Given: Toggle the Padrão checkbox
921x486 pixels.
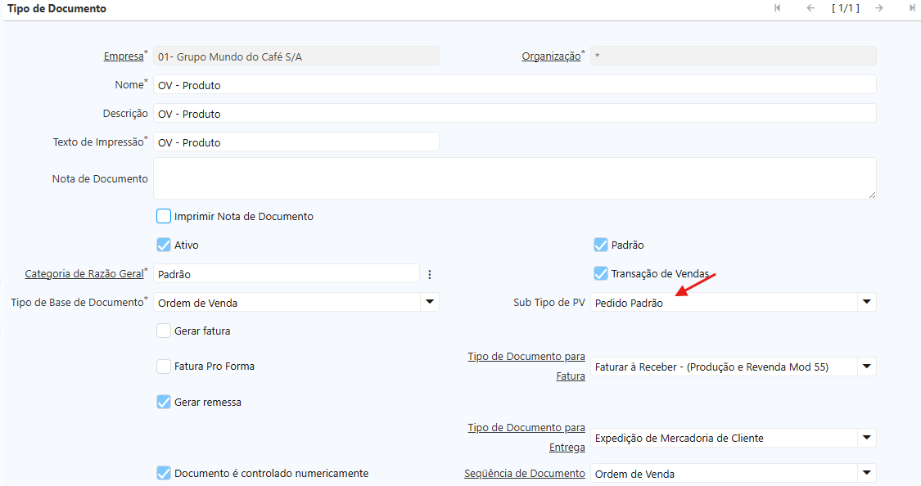Looking at the screenshot, I should point(601,245).
